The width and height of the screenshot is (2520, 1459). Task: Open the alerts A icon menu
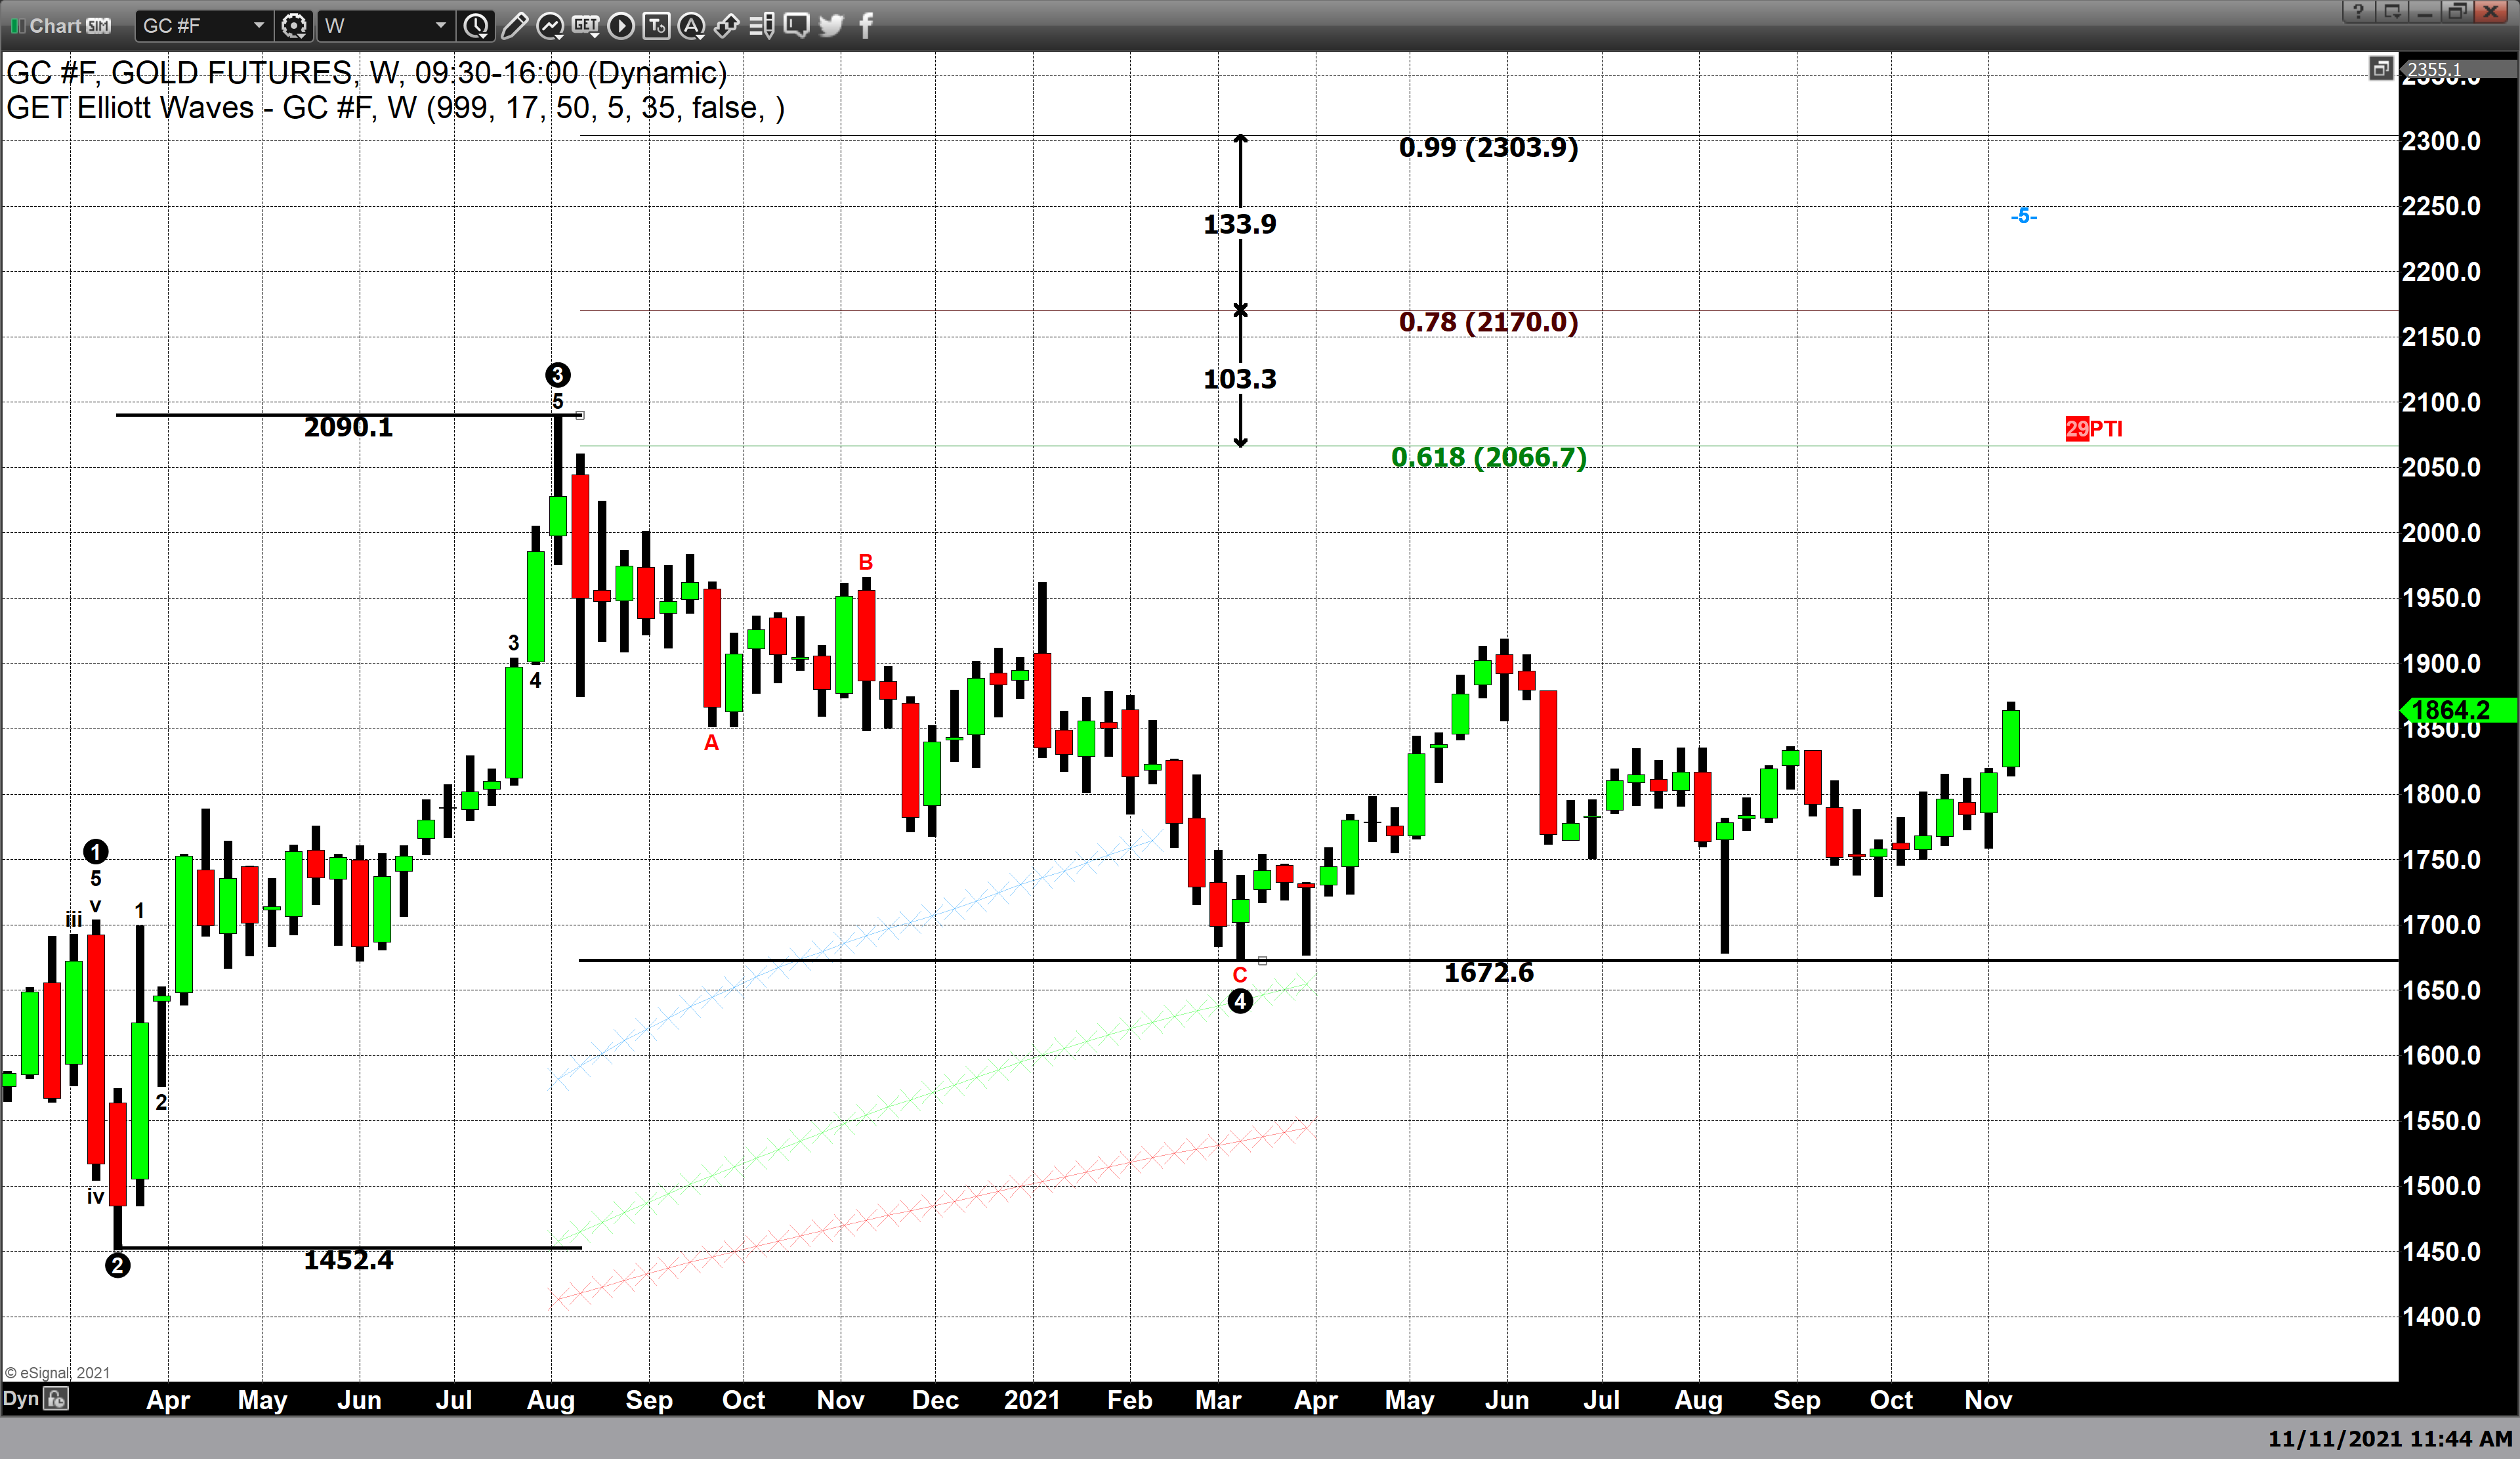coord(691,26)
